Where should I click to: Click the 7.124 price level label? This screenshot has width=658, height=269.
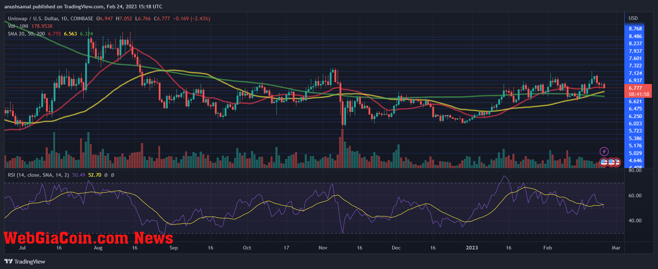coord(635,73)
